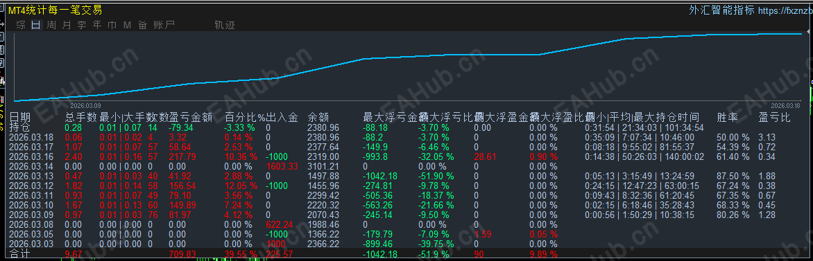Switch to the 月 monthly tab
Screen dimensions: 813x261
point(67,25)
